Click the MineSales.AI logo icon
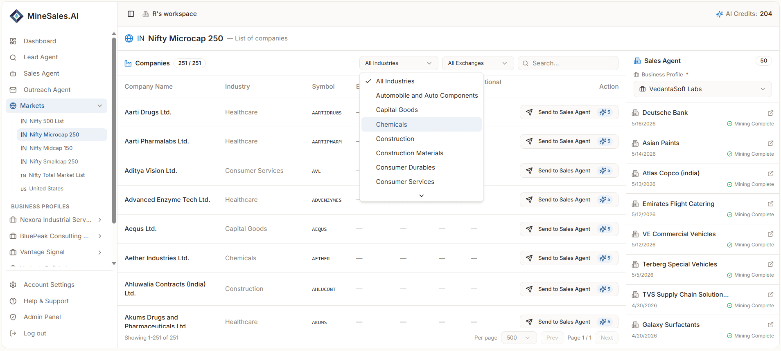The image size is (781, 351). pos(16,16)
